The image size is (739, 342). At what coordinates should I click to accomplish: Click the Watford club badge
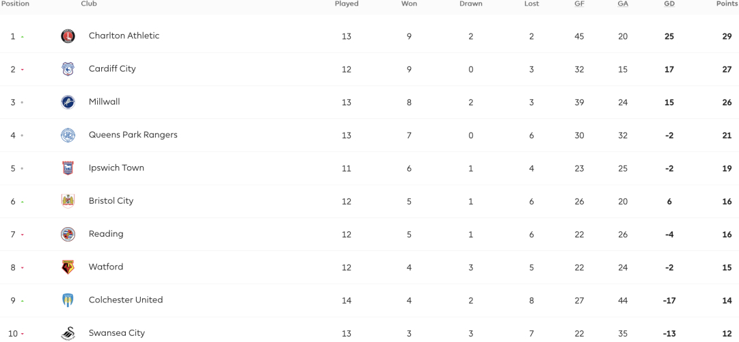click(68, 267)
